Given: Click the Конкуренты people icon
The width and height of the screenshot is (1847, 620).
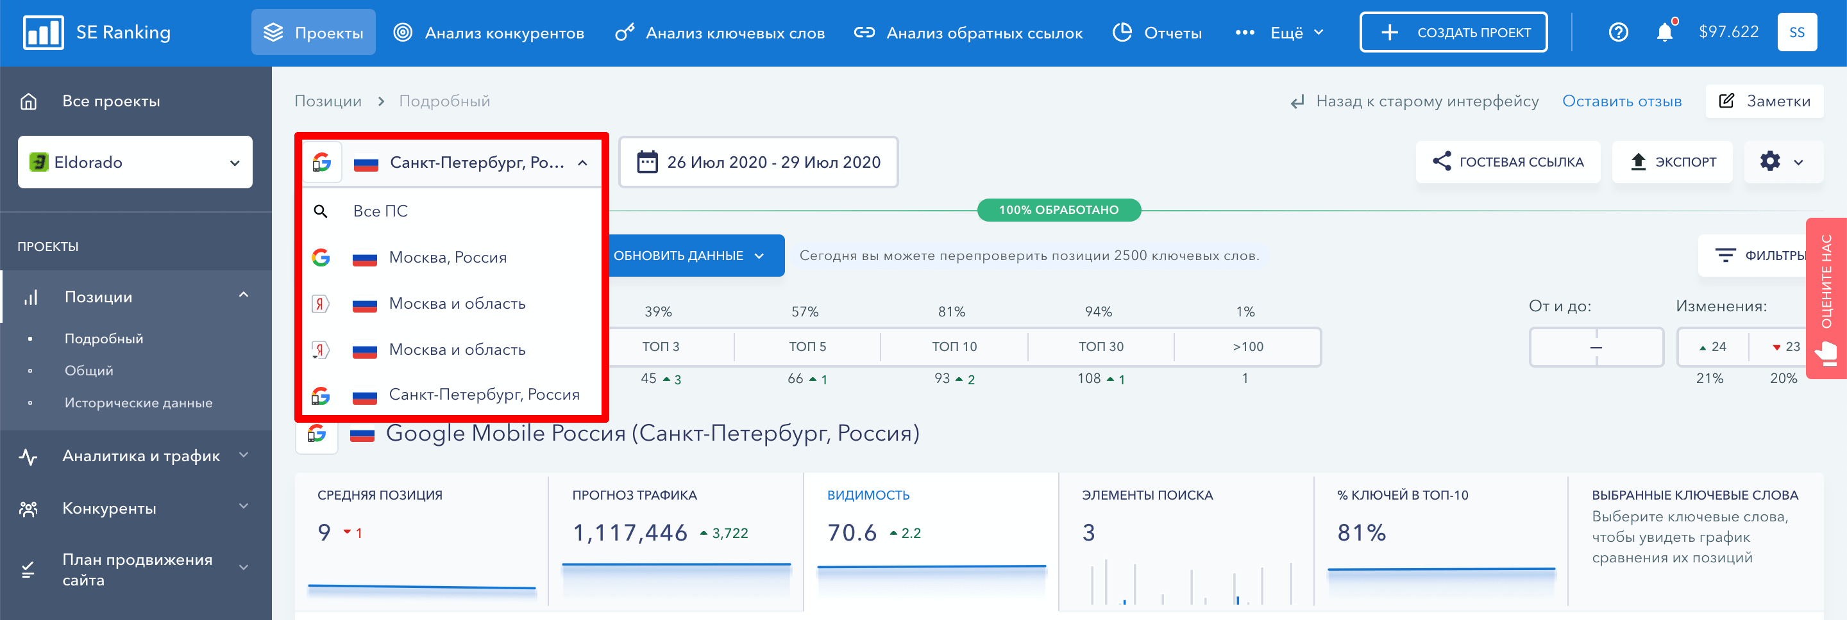Looking at the screenshot, I should [28, 509].
